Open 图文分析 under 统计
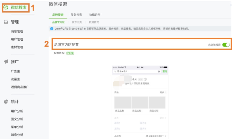The height and width of the screenshot is (139, 232). tap(17, 119)
